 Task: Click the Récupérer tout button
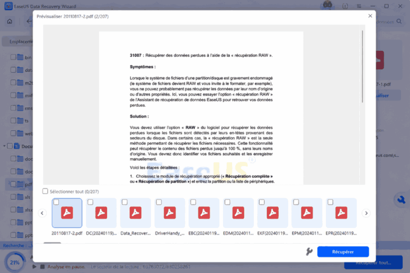point(374,262)
